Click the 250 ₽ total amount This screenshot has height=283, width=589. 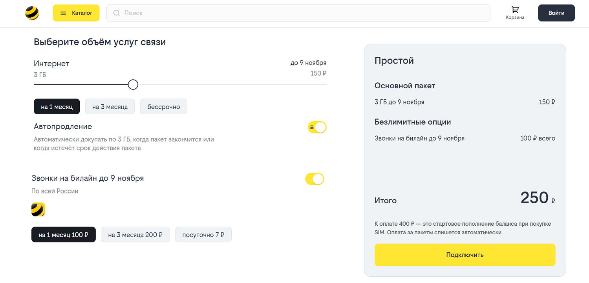[538, 197]
